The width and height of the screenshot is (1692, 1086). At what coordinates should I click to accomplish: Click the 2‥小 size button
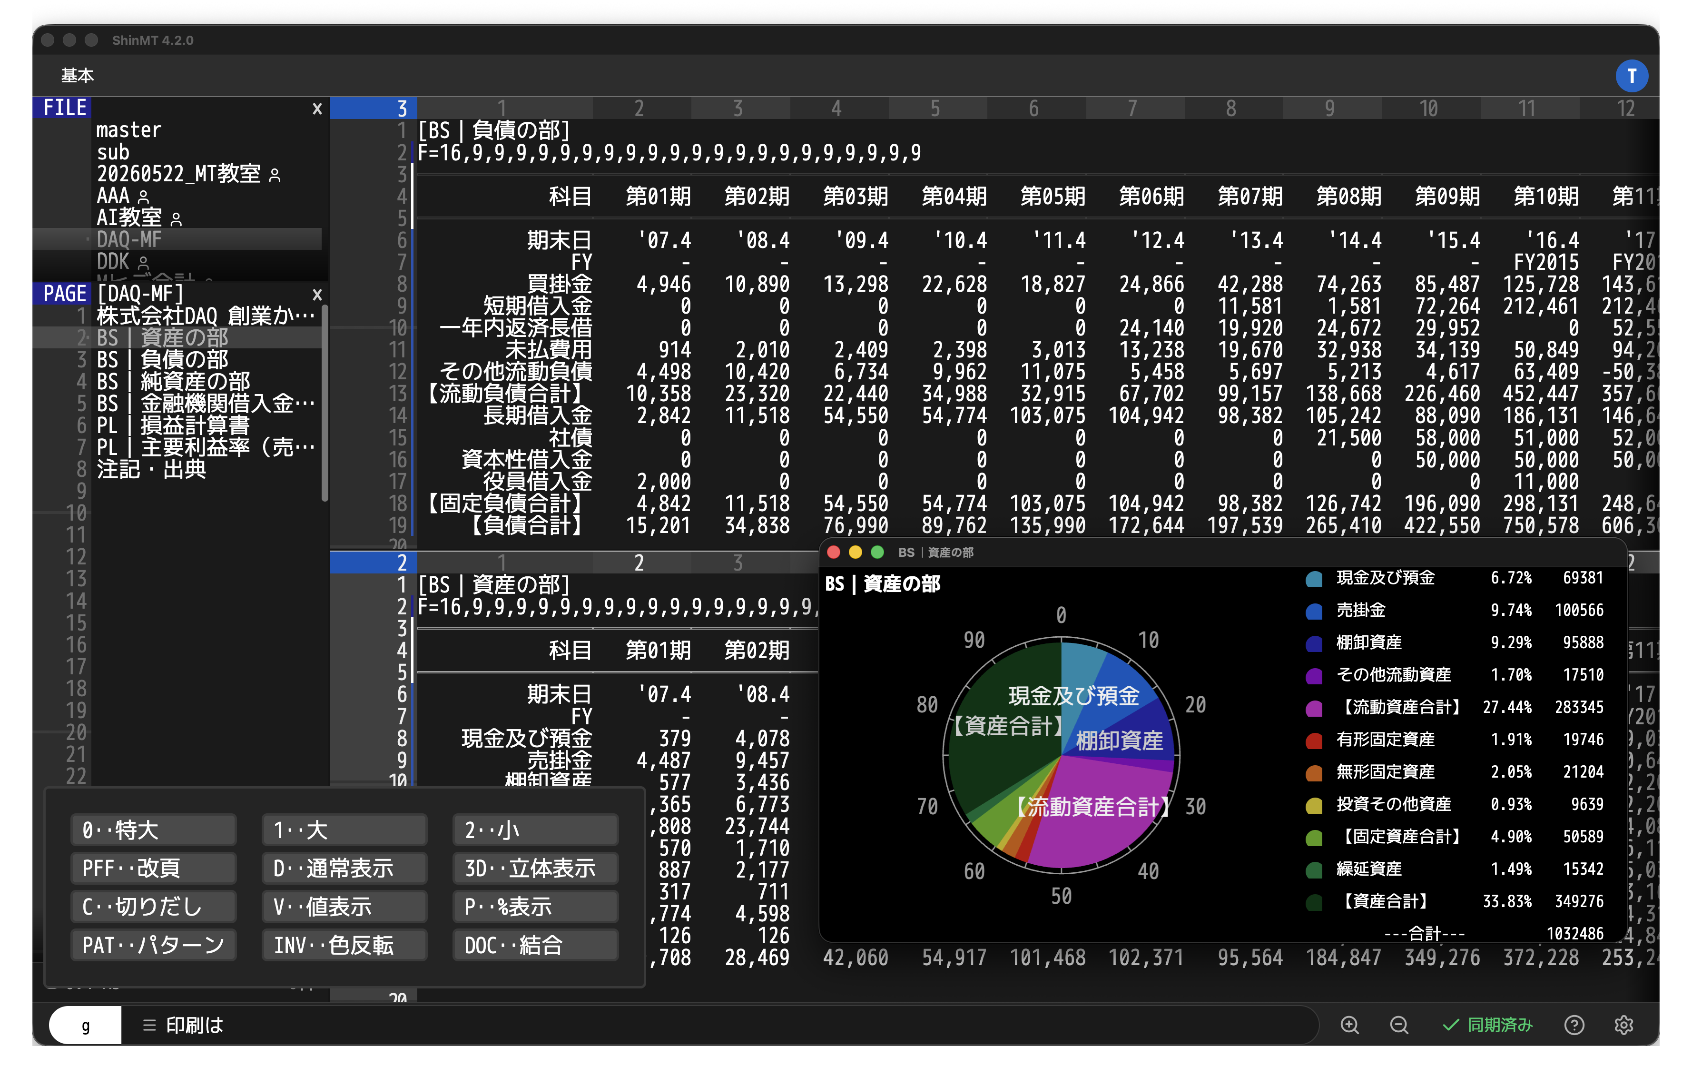pyautogui.click(x=536, y=830)
